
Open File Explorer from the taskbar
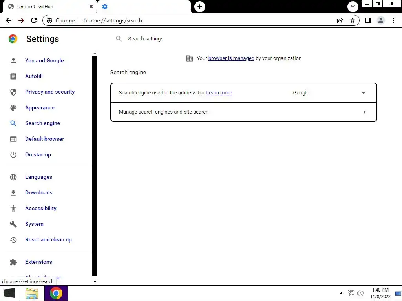point(32,293)
